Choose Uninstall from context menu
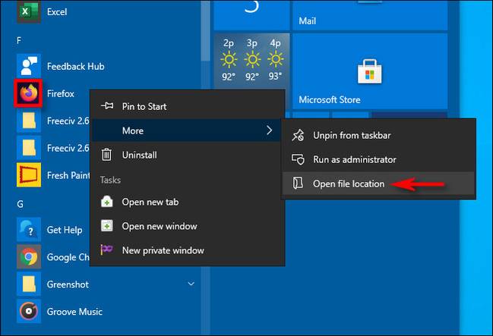Image resolution: width=493 pixels, height=336 pixels. (139, 155)
